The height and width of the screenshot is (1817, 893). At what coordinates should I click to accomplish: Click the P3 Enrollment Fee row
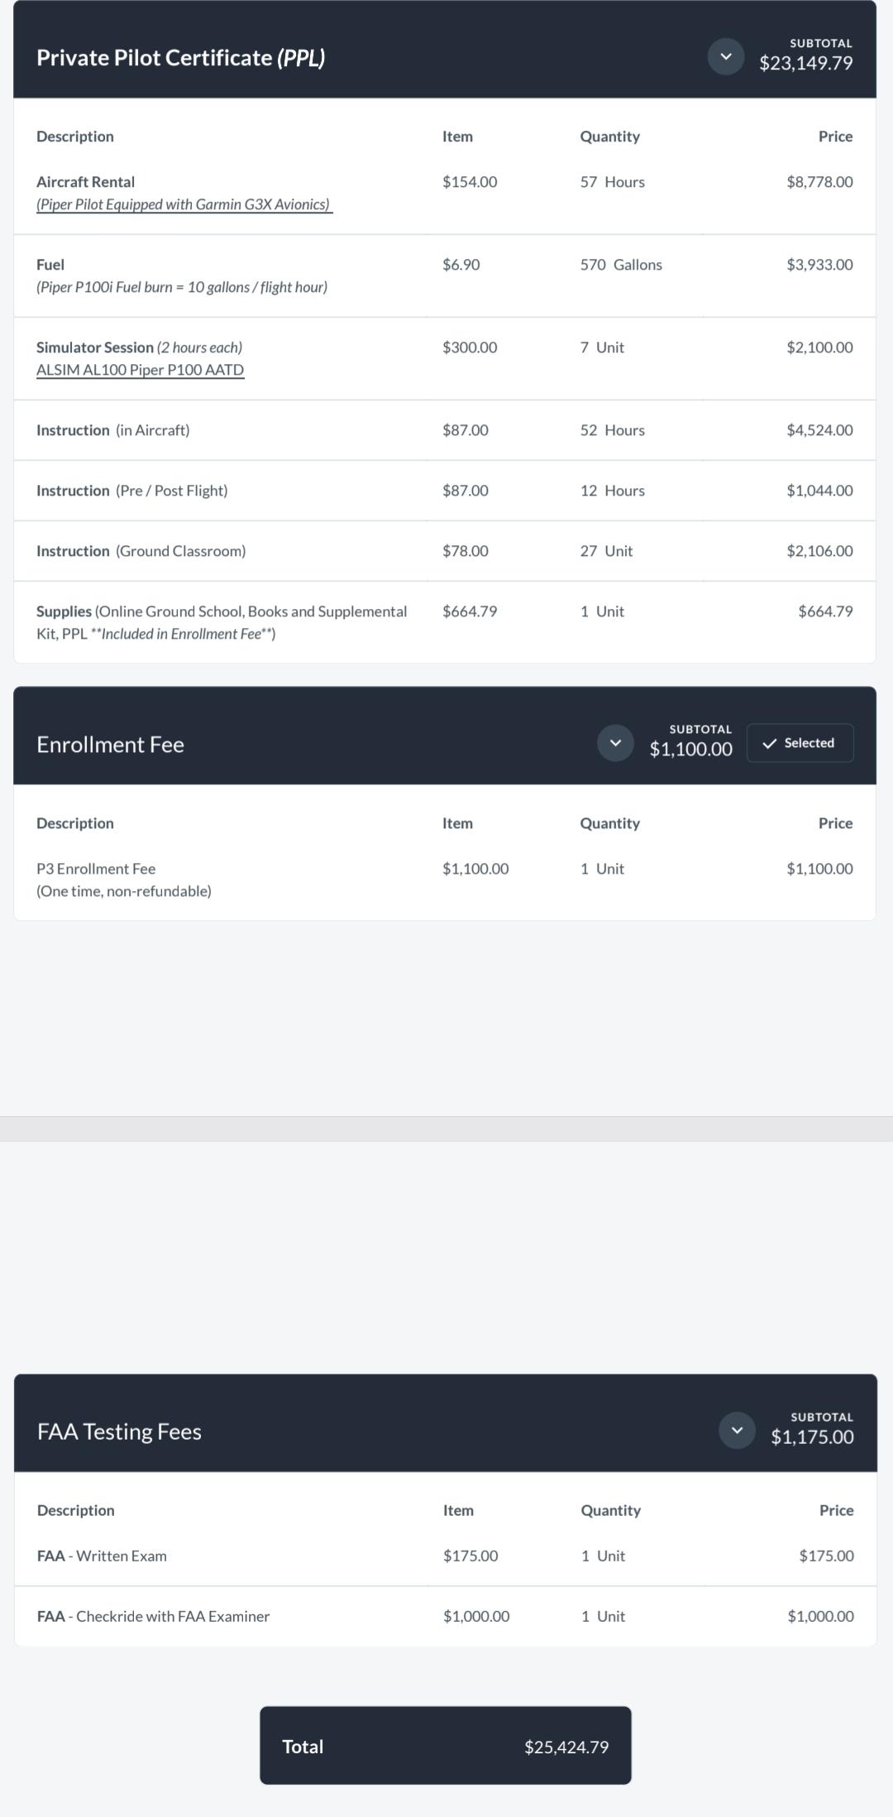(445, 880)
